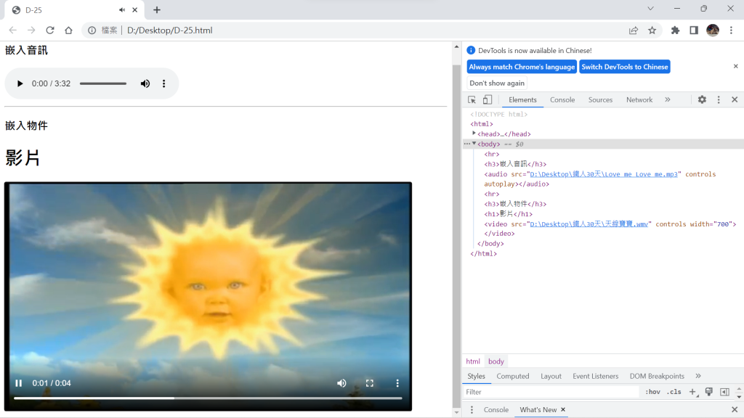Click the Styles Filter input field

[x=552, y=392]
